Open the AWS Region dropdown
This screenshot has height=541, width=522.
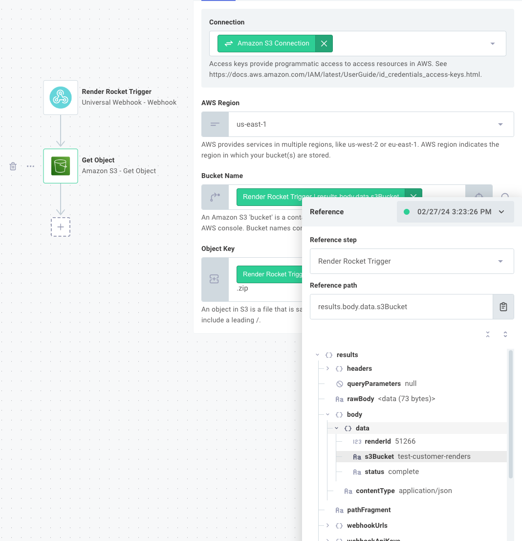tap(500, 124)
